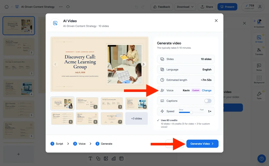Image resolution: width=269 pixels, height=166 pixels.
Task: Insert an AI image from bottom toolbar
Action: (106, 158)
